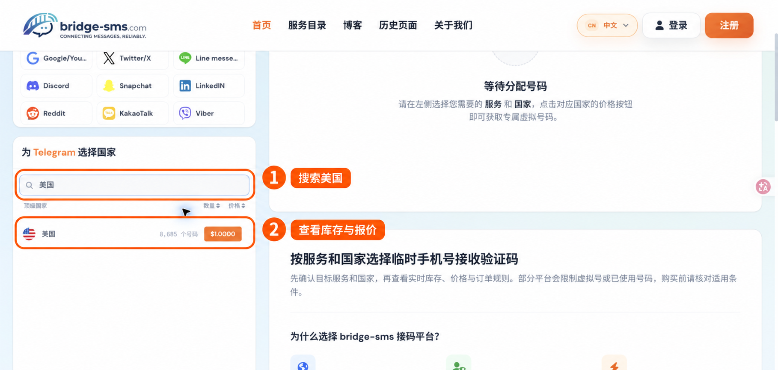Choose the Twitter/X service
This screenshot has width=778, height=370.
(x=133, y=58)
